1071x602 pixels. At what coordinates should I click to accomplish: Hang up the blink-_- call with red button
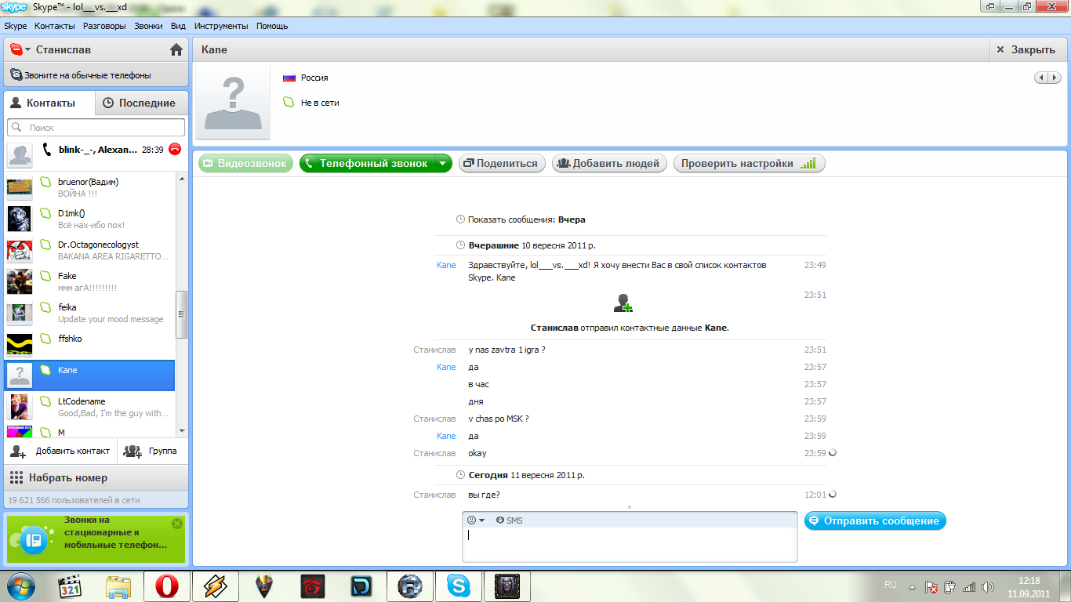coord(175,149)
